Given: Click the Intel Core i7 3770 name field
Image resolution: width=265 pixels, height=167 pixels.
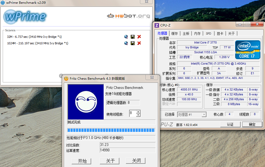Looking at the screenshot, I should point(205,43).
